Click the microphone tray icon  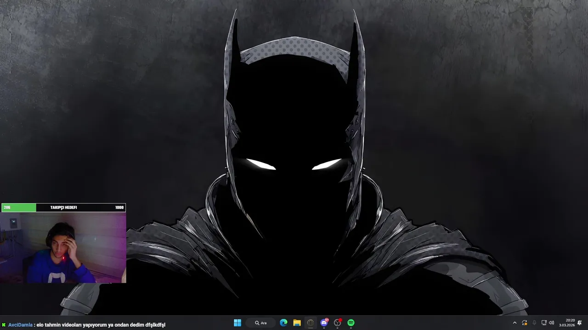pyautogui.click(x=534, y=323)
